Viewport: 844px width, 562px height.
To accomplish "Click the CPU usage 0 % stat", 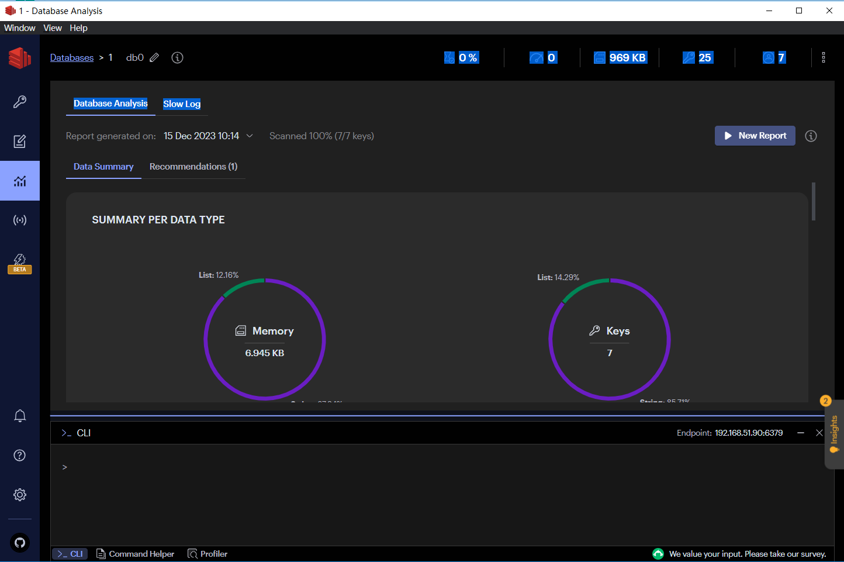I will (x=461, y=57).
